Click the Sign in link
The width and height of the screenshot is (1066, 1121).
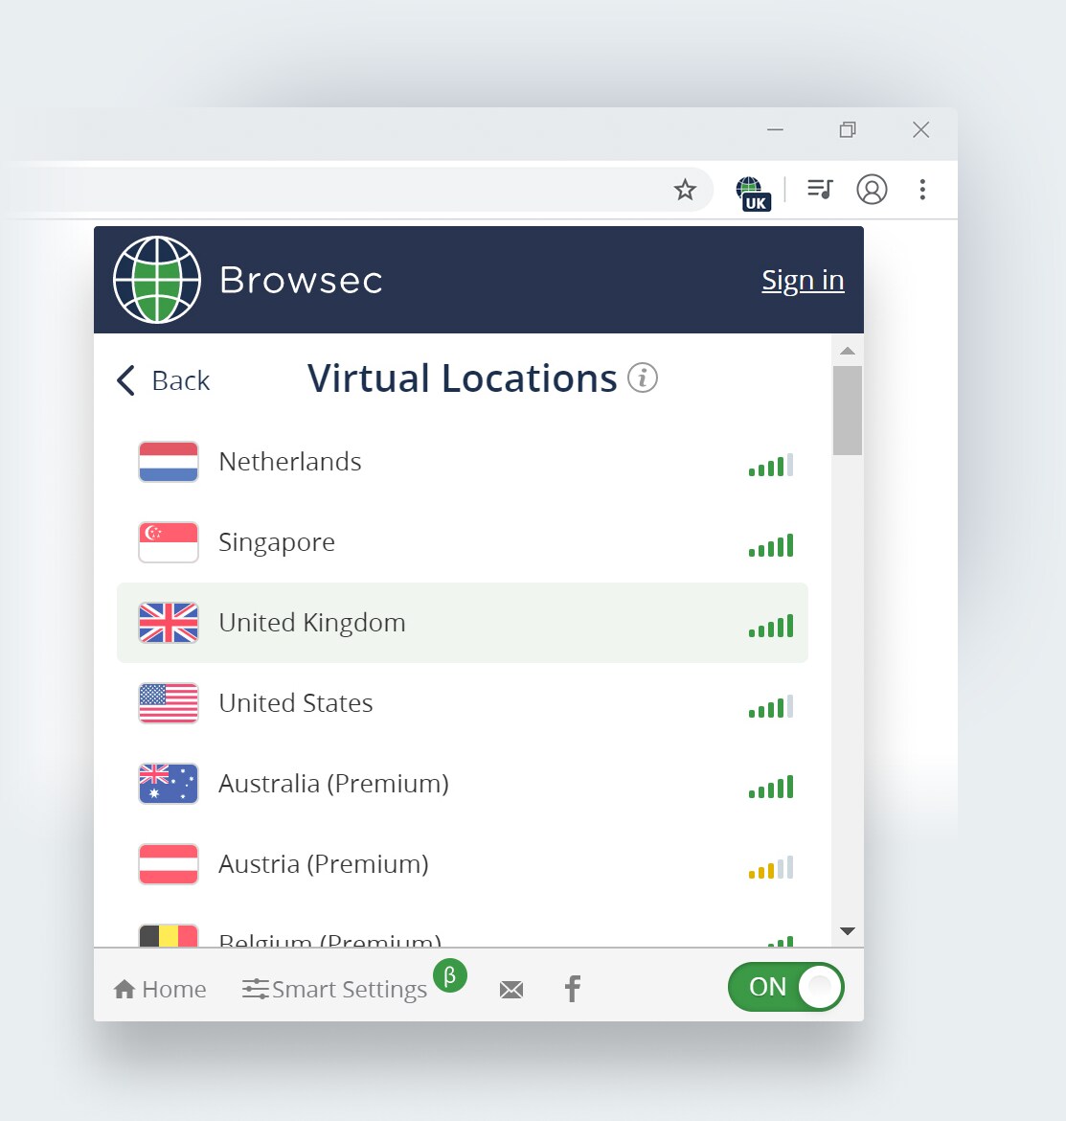coord(803,280)
